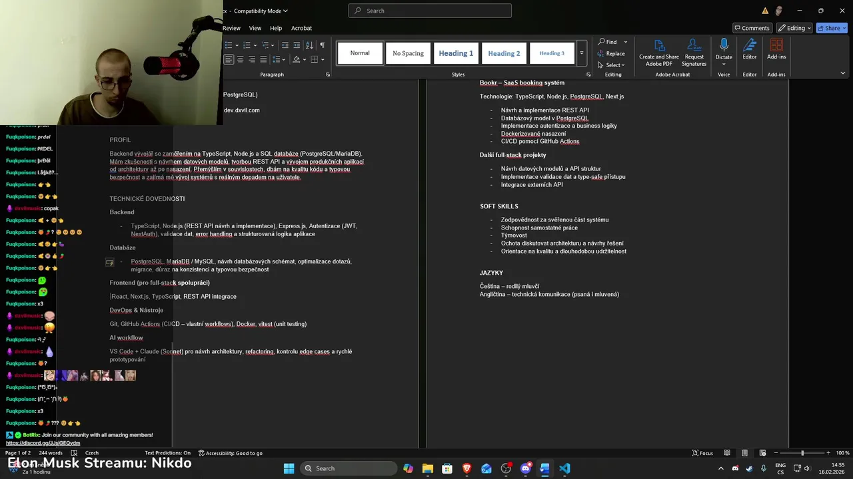Switch to Print Layout view
The image size is (853, 479).
(x=744, y=453)
